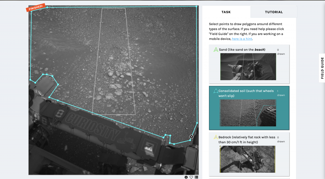The image size is (325, 179).
Task: Open the TUTORIAL tab
Action: [x=274, y=12]
